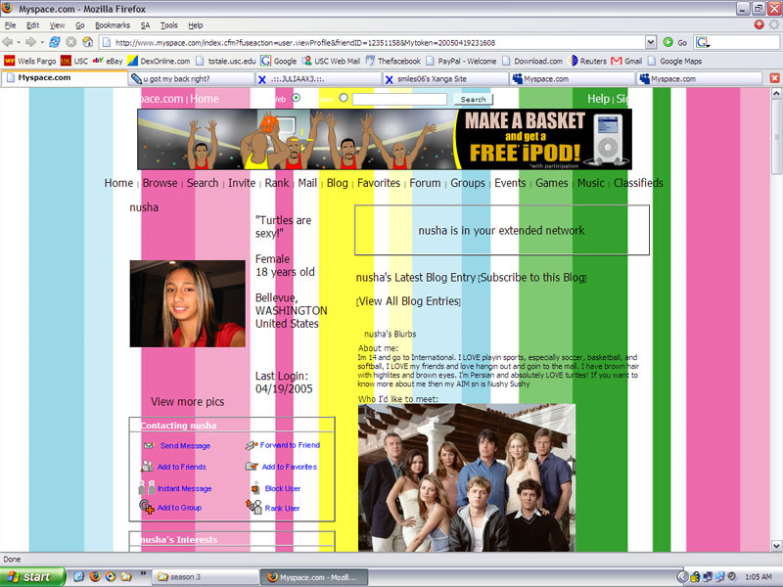Click the green Go button icon
The width and height of the screenshot is (783, 587).
click(668, 42)
